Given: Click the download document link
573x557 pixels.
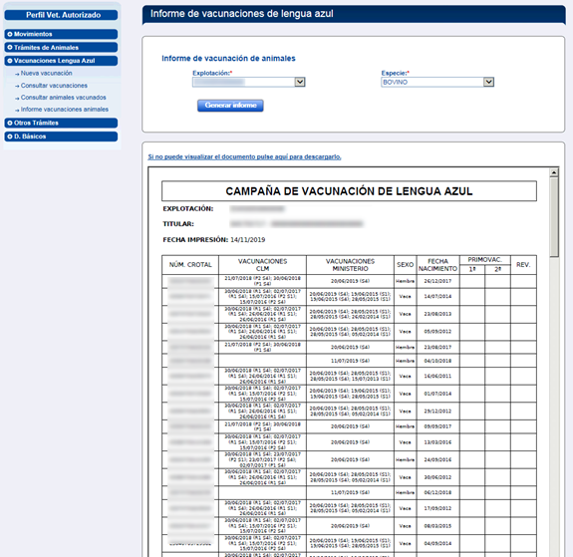Looking at the screenshot, I should (x=244, y=156).
